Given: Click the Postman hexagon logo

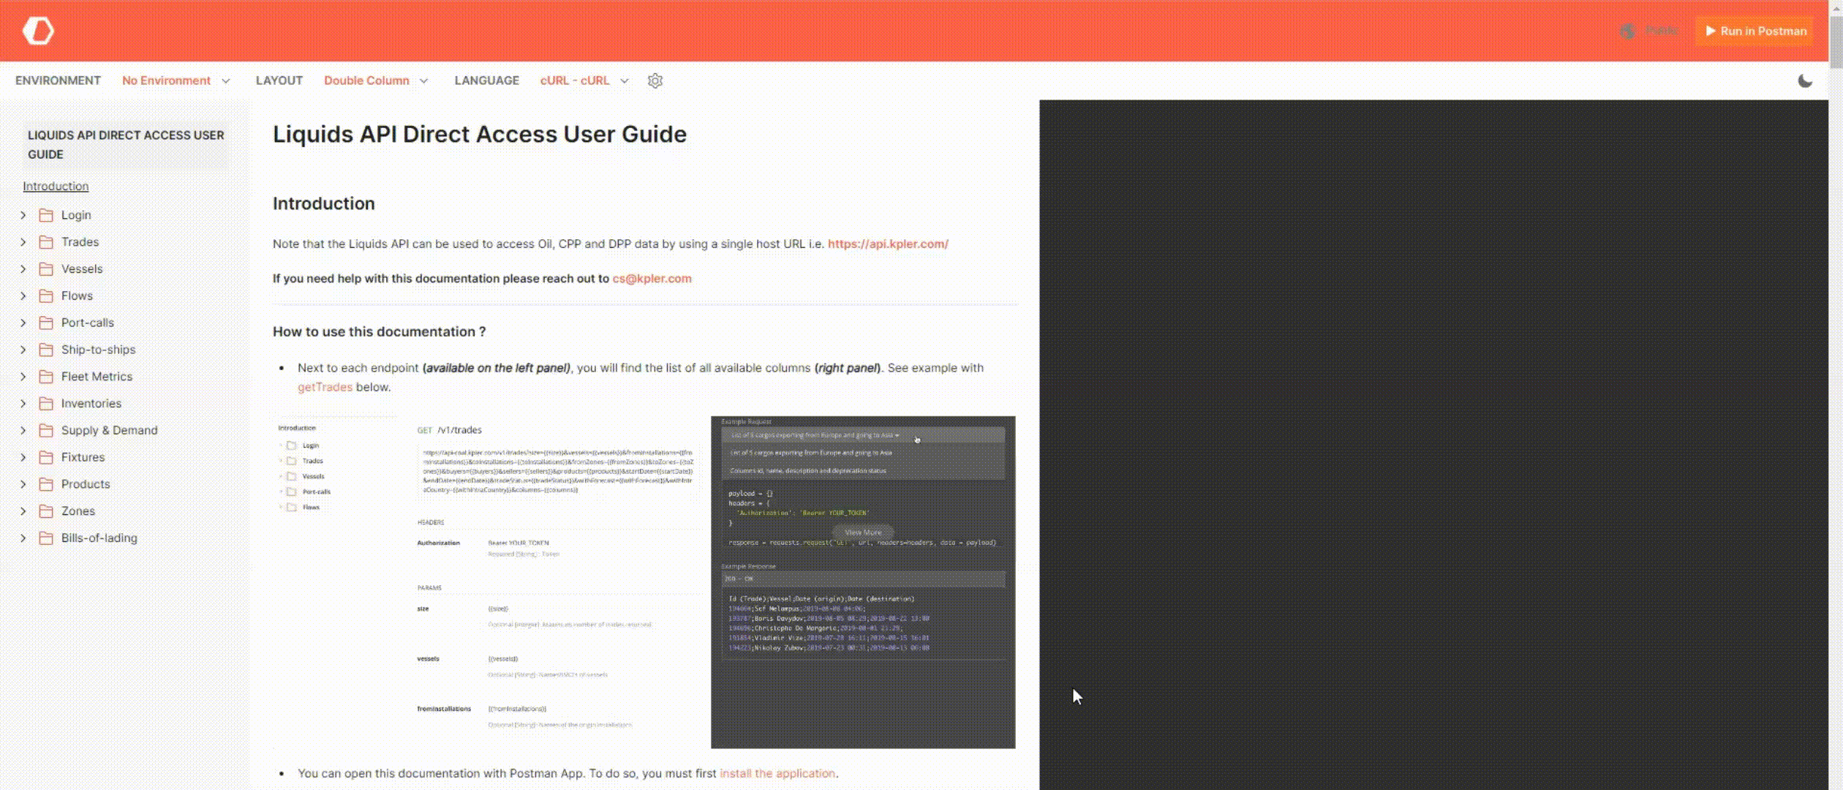Looking at the screenshot, I should point(38,31).
